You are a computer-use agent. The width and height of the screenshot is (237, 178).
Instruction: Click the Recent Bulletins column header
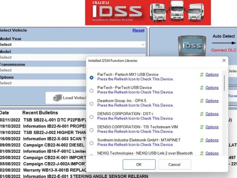click(x=40, y=113)
